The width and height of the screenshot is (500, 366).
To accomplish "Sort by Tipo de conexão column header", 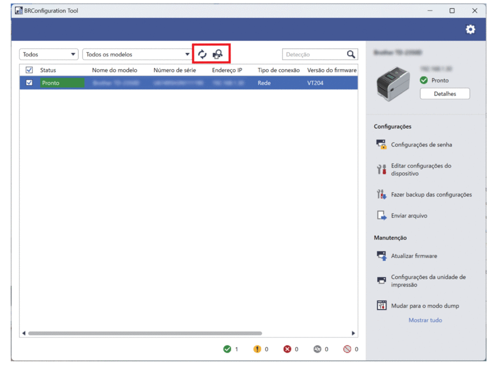I will pyautogui.click(x=279, y=70).
